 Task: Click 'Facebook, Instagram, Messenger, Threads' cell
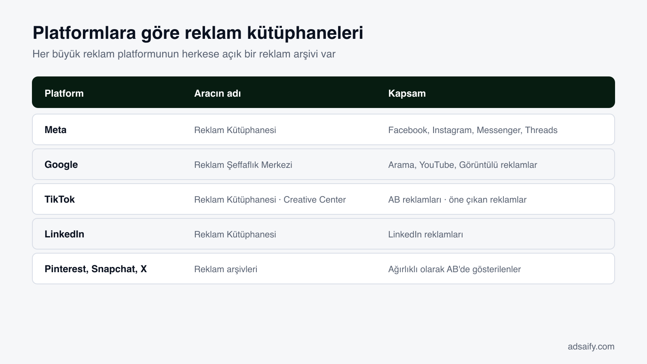click(473, 130)
